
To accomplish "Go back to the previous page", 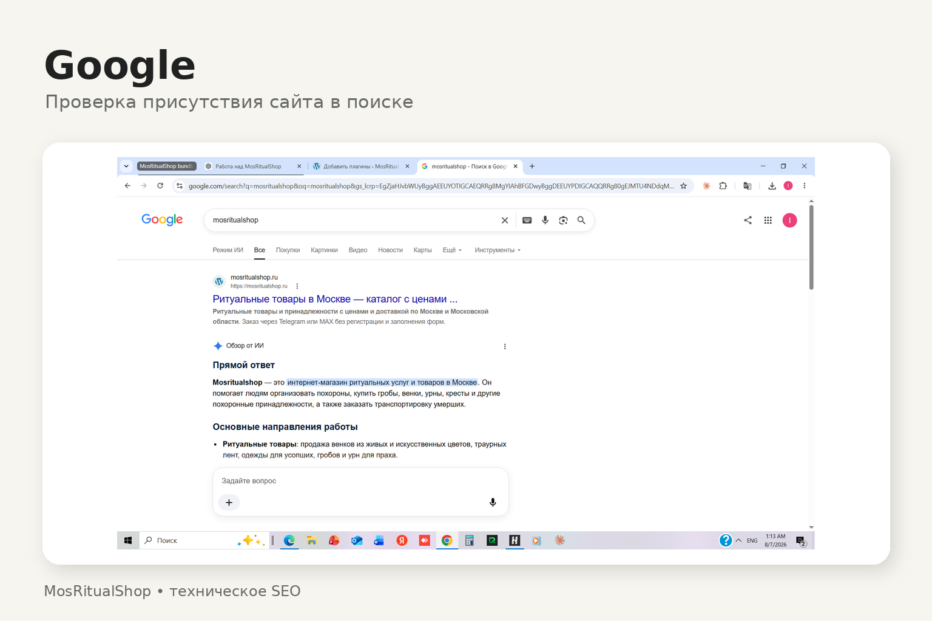I will coord(127,186).
